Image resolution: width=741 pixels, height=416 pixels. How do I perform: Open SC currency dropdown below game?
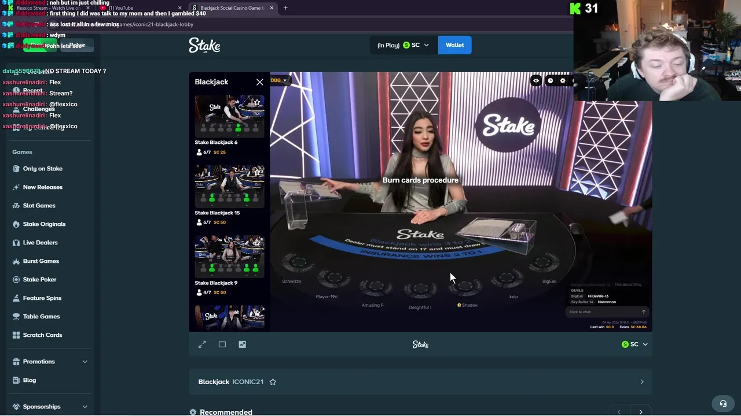(634, 344)
